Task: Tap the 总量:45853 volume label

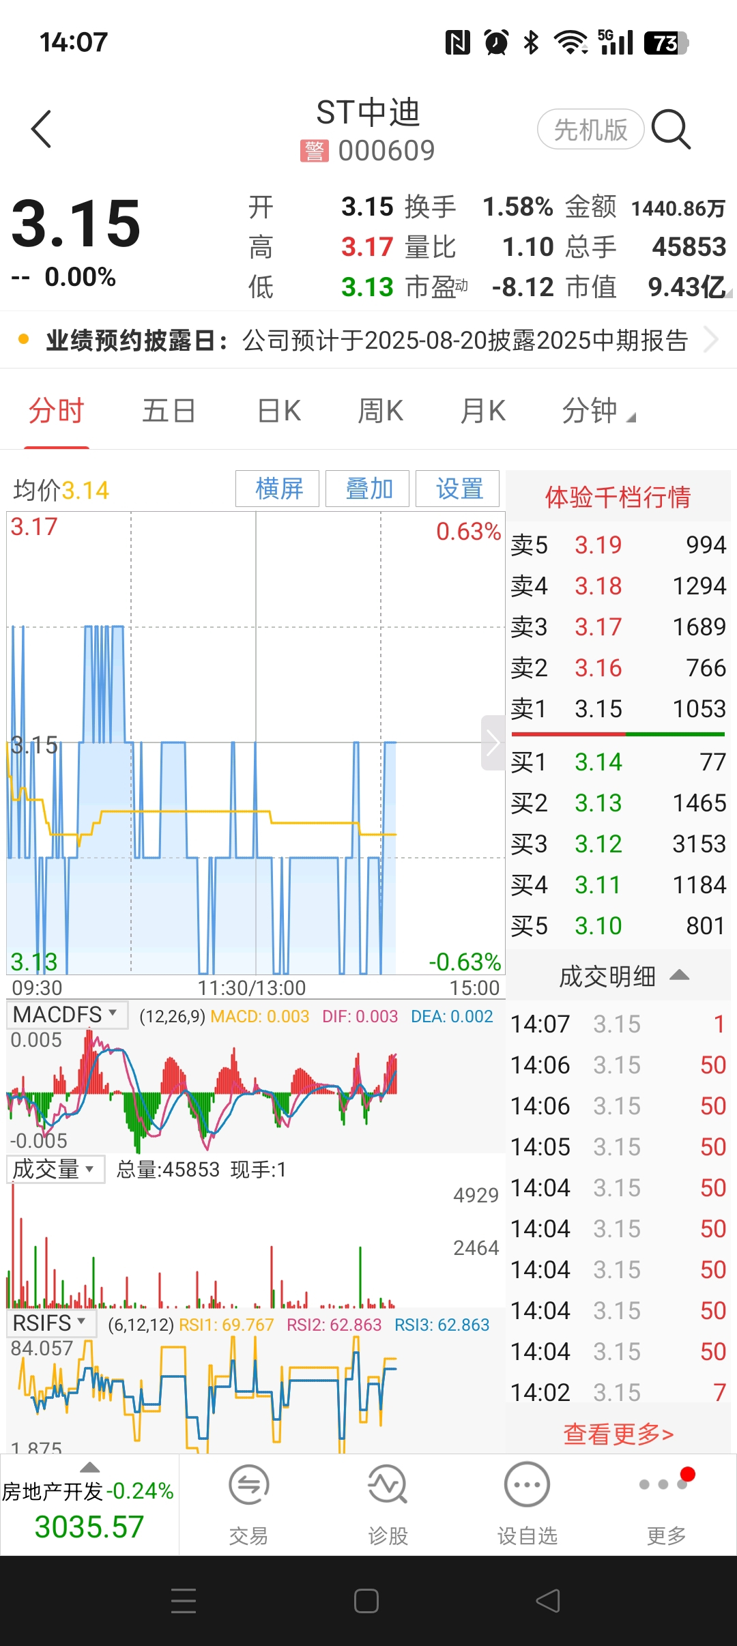Action: coord(168,1170)
